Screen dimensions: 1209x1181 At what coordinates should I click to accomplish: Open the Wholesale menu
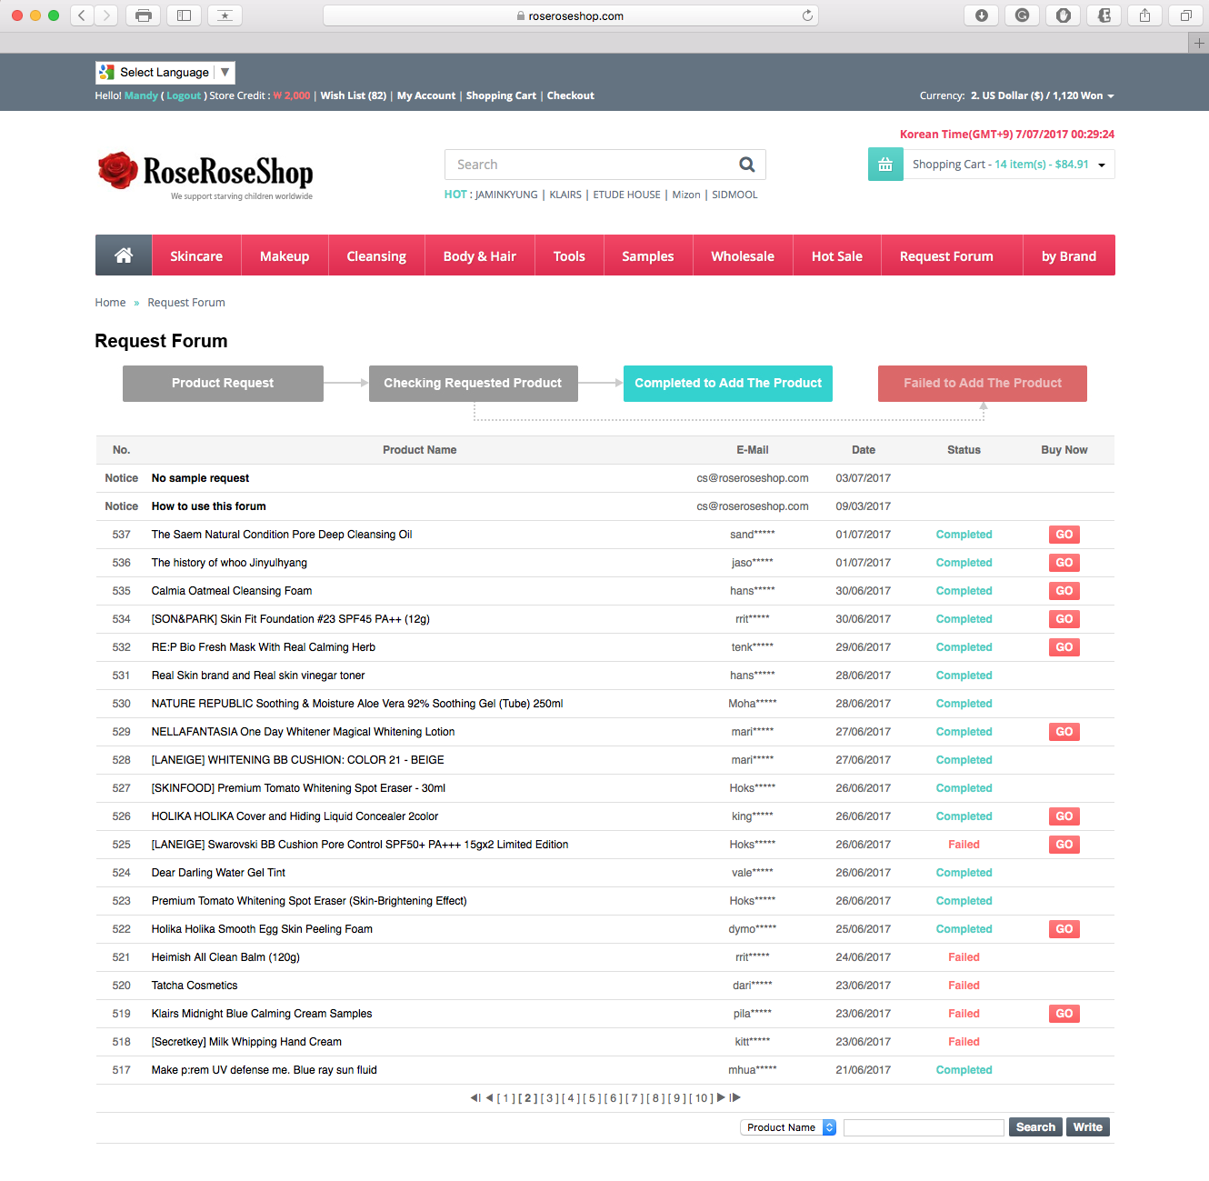coord(743,256)
